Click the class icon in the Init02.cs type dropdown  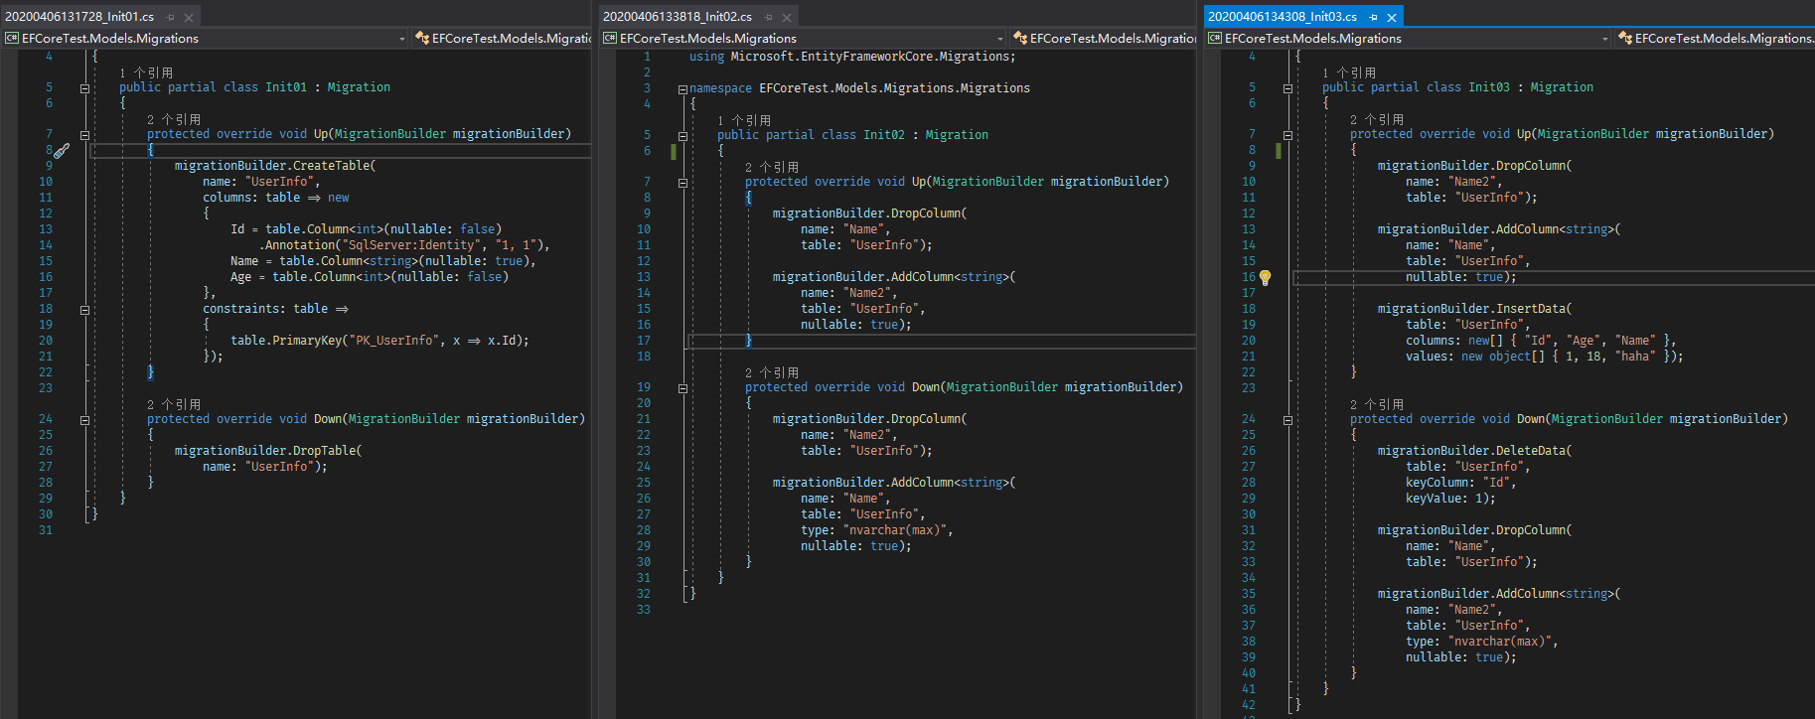pos(1020,38)
